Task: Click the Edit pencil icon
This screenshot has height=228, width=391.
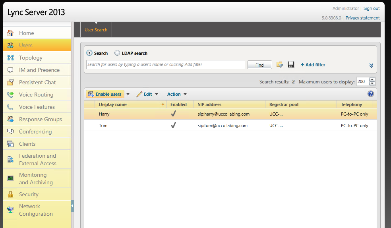Action: pos(139,94)
